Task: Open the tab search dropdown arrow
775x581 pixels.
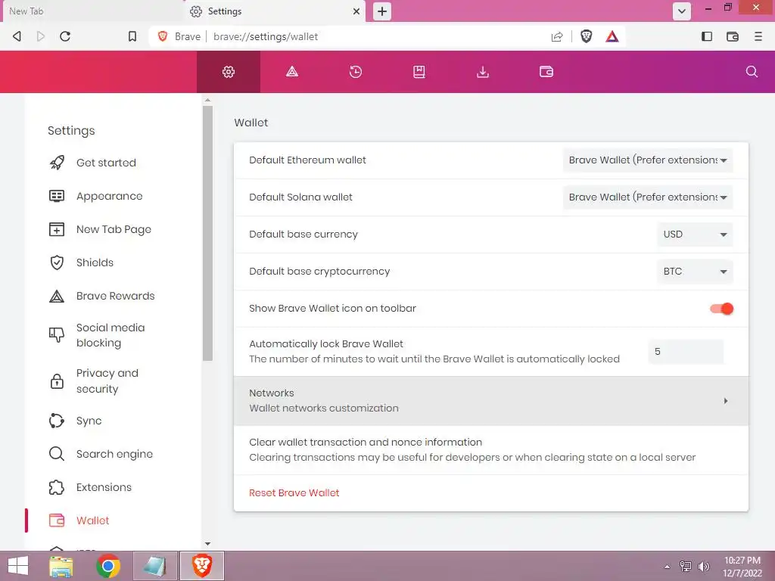Action: pos(682,11)
